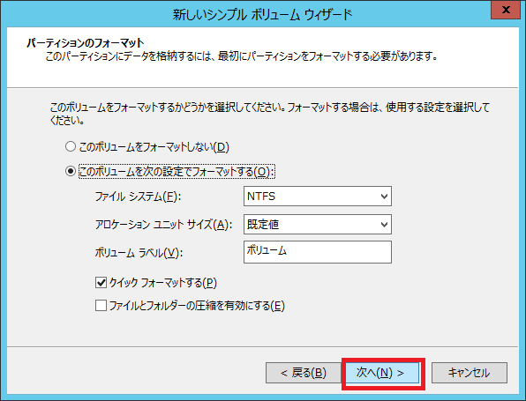Click the クイック フォーマットする(P) label text
The image size is (526, 401).
pyautogui.click(x=163, y=283)
